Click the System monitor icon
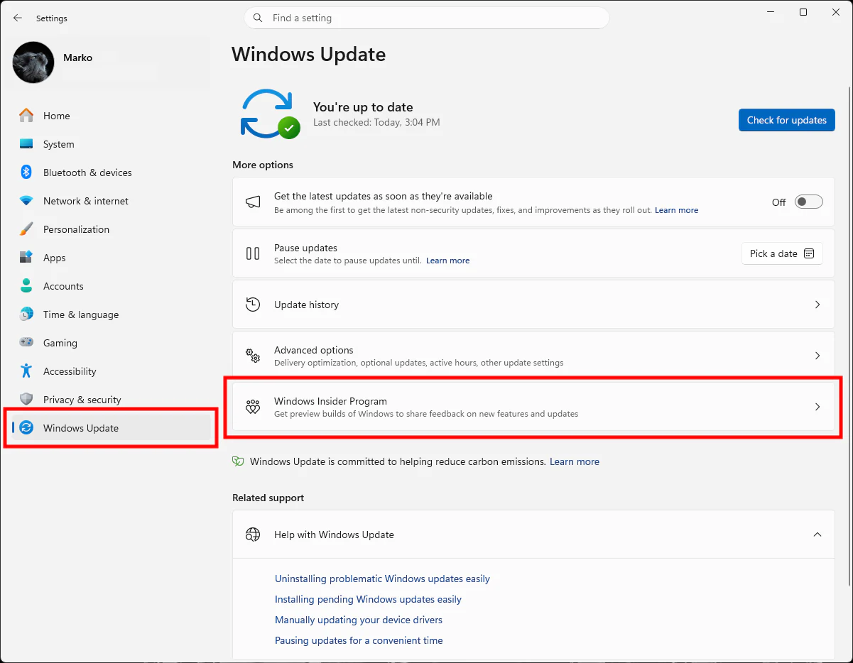This screenshot has height=663, width=853. pyautogui.click(x=26, y=144)
